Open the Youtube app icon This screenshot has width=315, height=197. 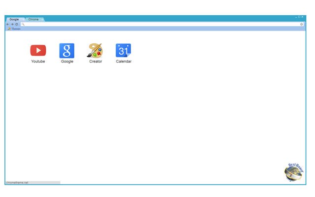38,50
